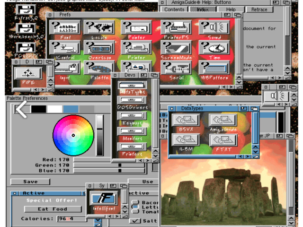This screenshot has height=227, width=303.
Task: Select the white palette color swatch
Action: 55,109
